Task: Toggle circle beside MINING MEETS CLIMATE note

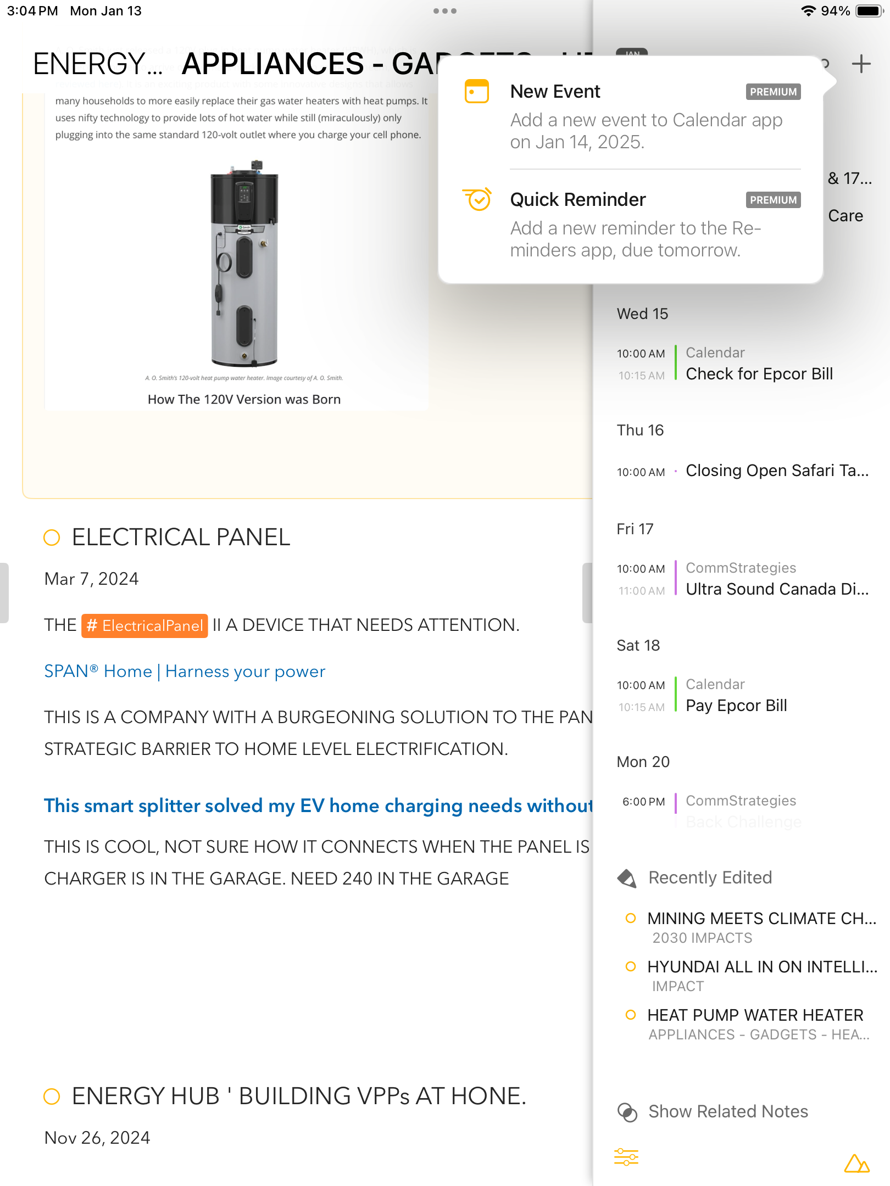Action: [631, 918]
